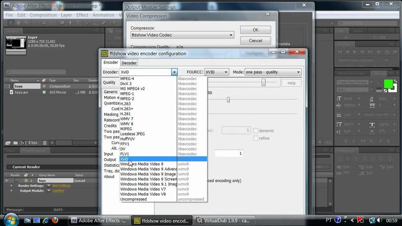Click the Render Queue trash icon
Screen dimensions: 402x226
(45, 143)
